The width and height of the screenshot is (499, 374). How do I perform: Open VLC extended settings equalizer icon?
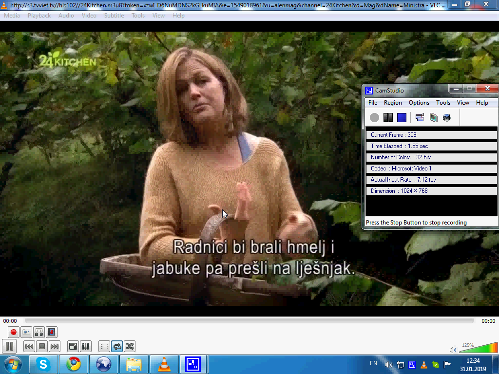point(86,347)
